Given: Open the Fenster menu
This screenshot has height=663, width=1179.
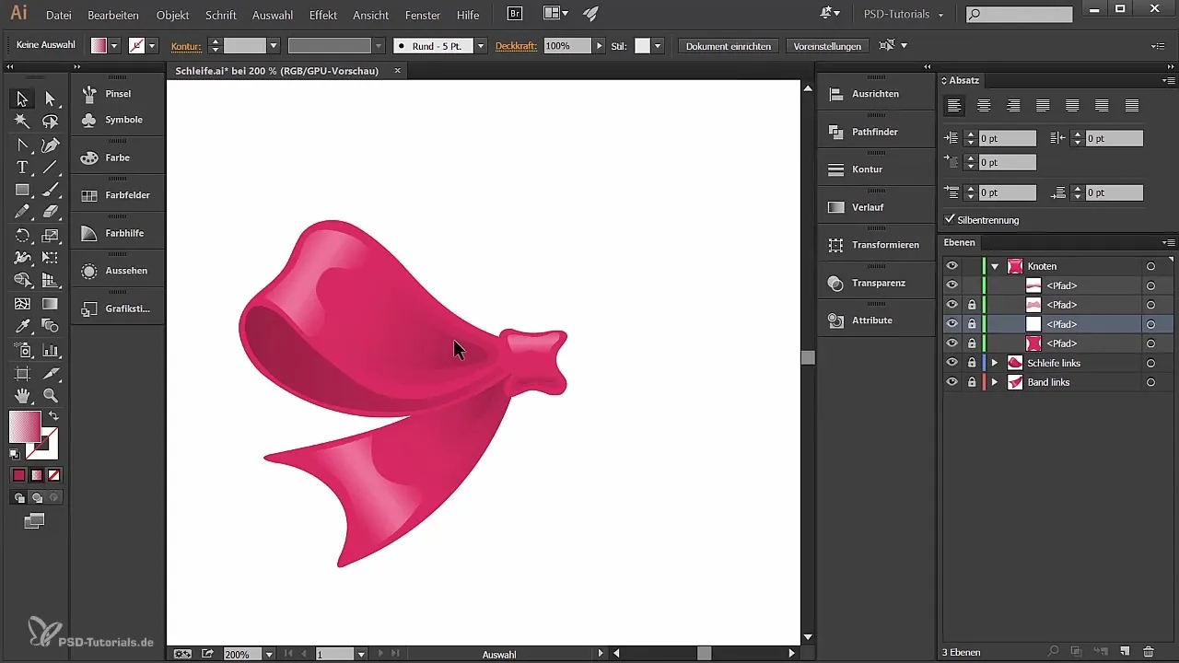Looking at the screenshot, I should pos(423,15).
